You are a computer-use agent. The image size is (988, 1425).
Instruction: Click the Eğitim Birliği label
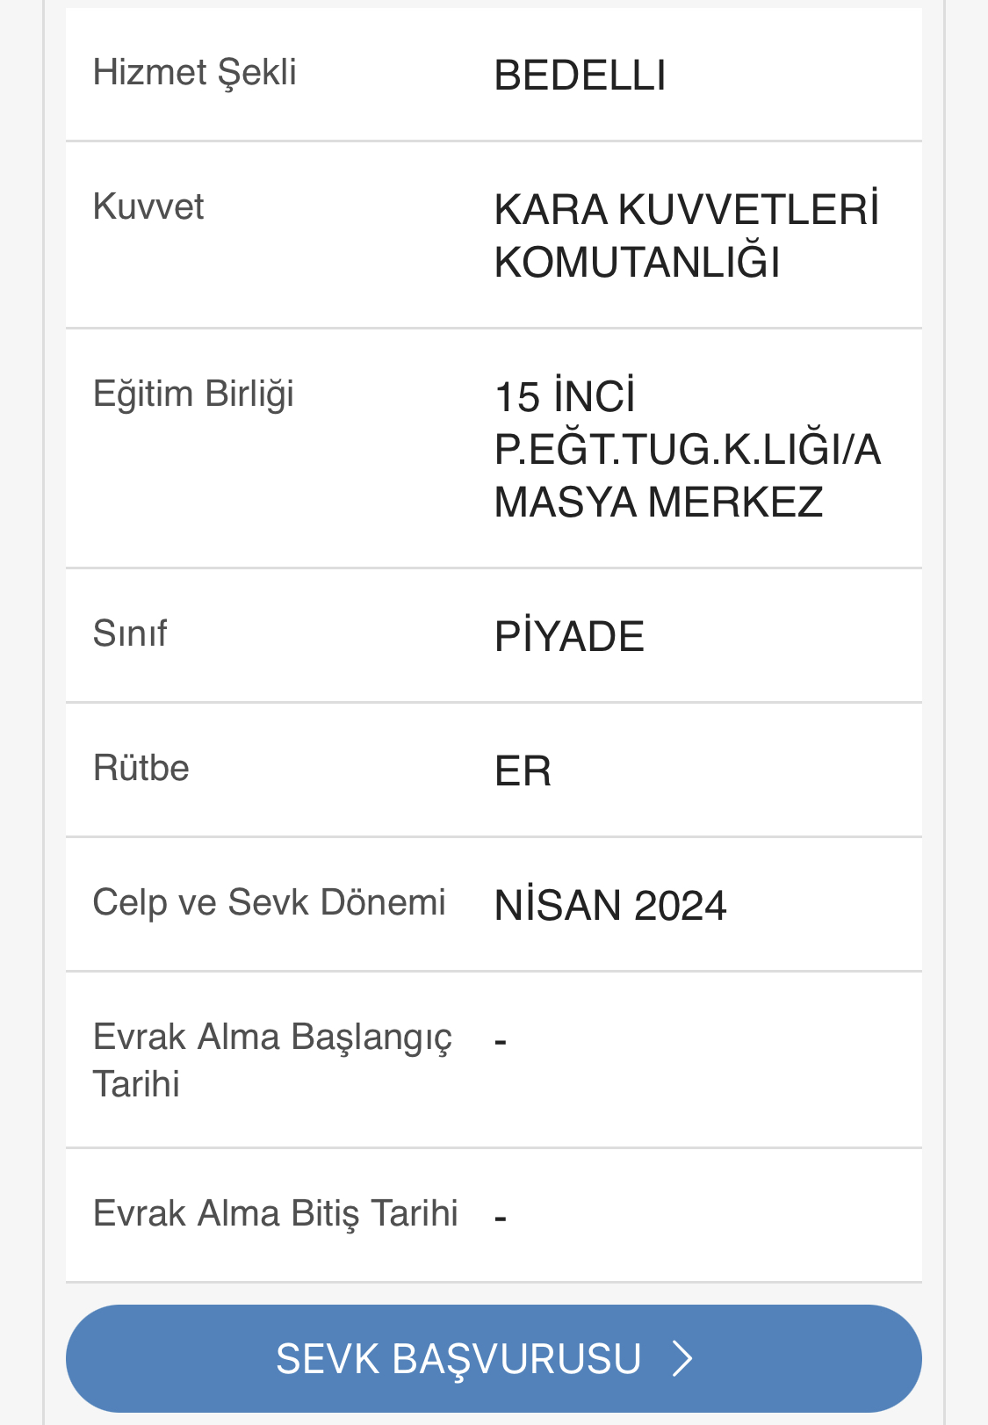click(193, 394)
